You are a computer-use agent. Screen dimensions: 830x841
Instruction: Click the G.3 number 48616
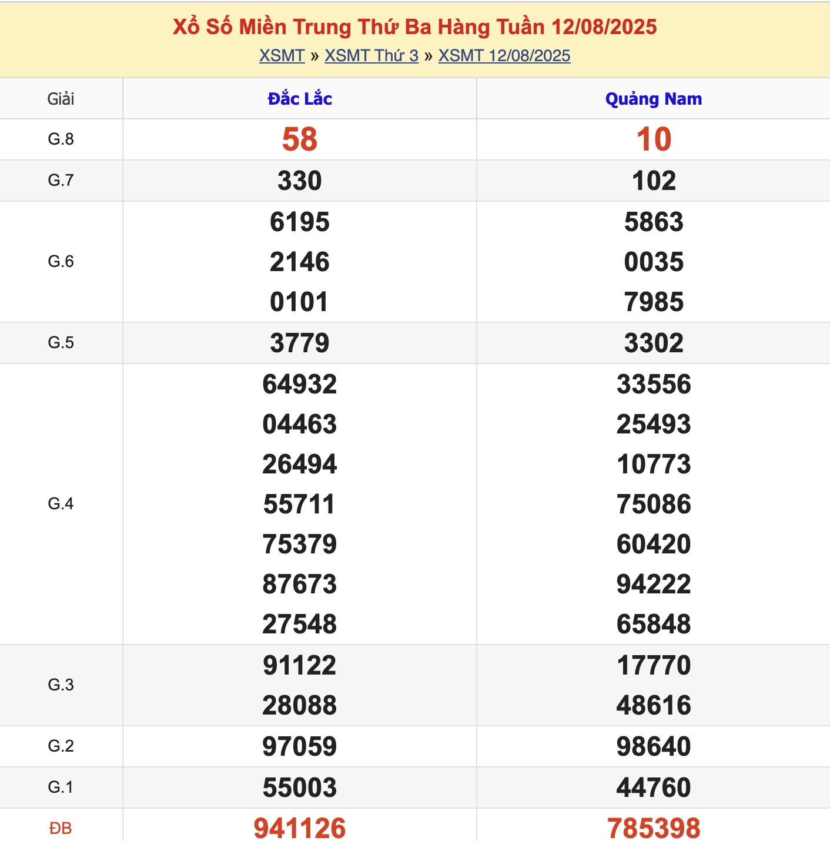pyautogui.click(x=654, y=706)
